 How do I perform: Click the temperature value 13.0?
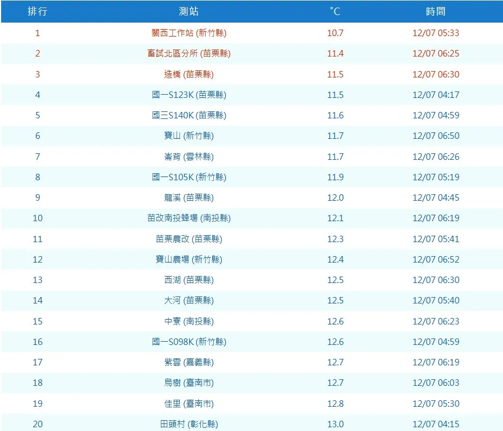[x=334, y=424]
